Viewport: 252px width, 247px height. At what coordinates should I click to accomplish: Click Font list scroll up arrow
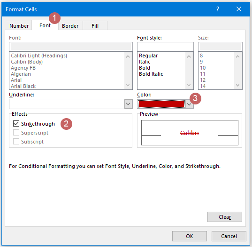click(128, 56)
